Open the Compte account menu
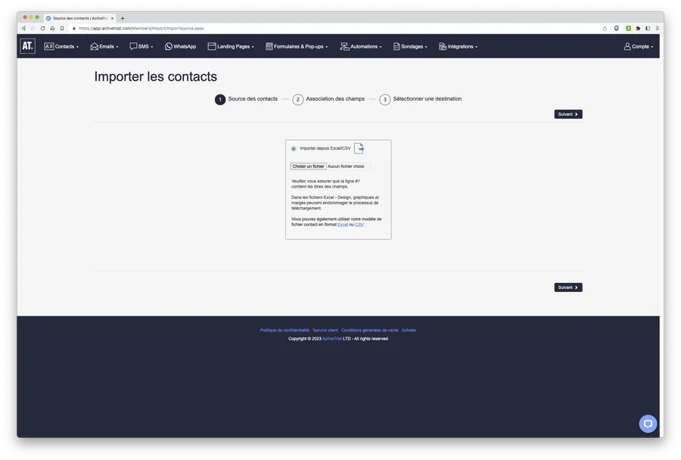The image size is (681, 460). (639, 46)
